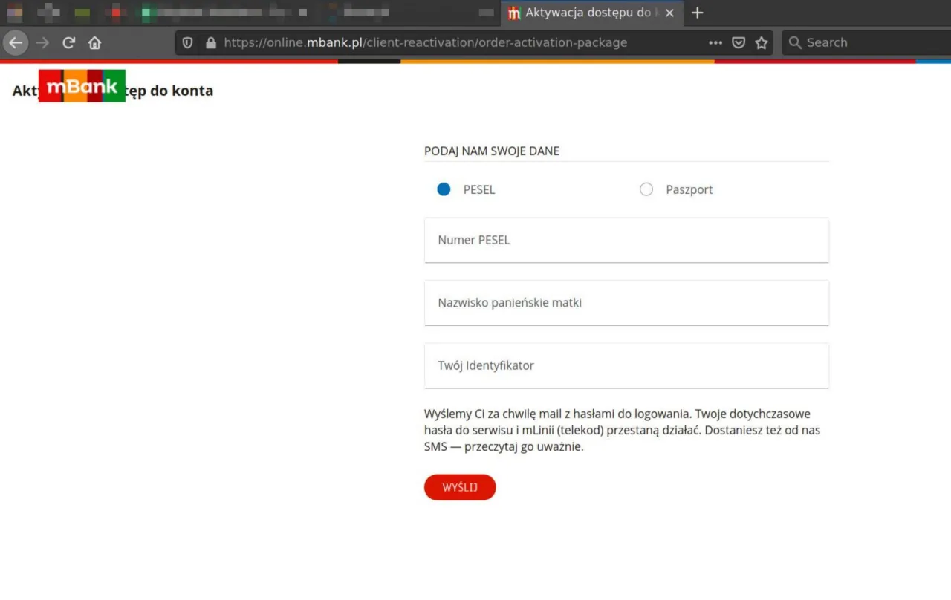The width and height of the screenshot is (951, 600).
Task: Click the Nazwisko panieńskie matki field
Action: pyautogui.click(x=626, y=302)
